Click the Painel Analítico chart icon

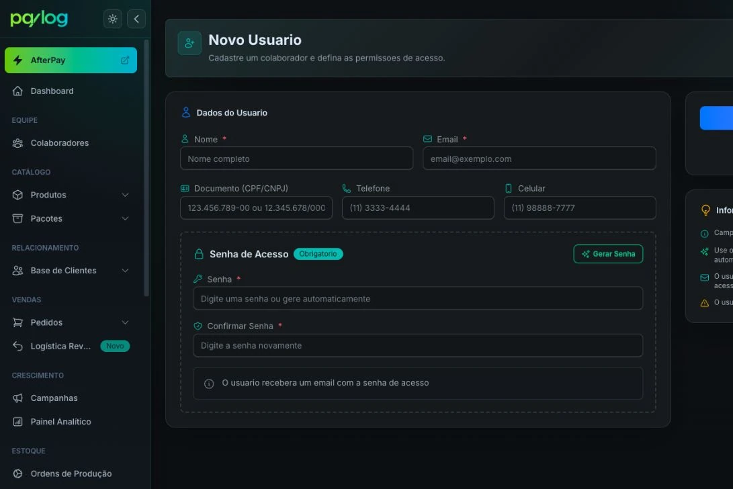click(x=17, y=422)
